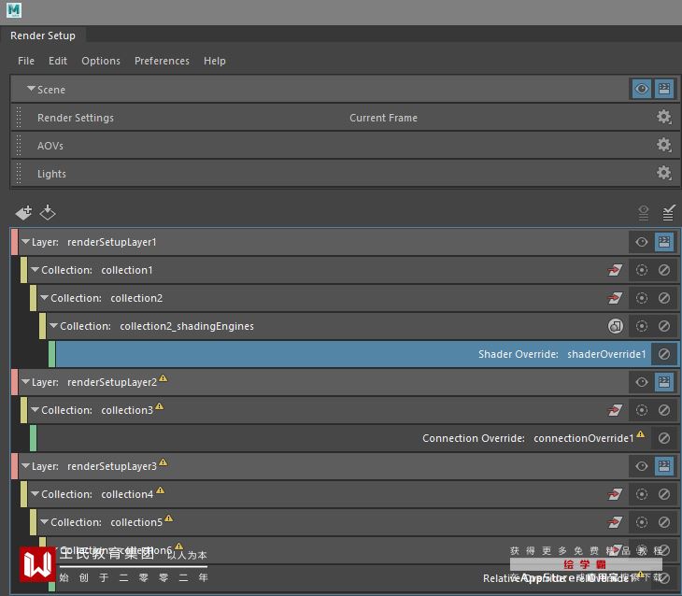Disable collection1 with its slash-circle icon

coord(664,270)
